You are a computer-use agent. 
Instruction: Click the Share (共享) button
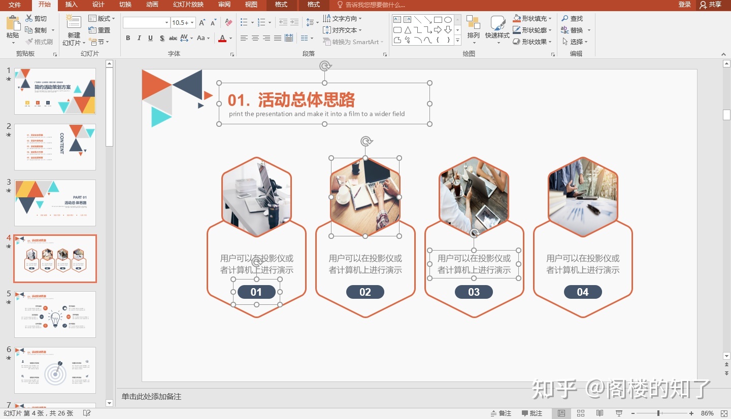click(x=711, y=5)
